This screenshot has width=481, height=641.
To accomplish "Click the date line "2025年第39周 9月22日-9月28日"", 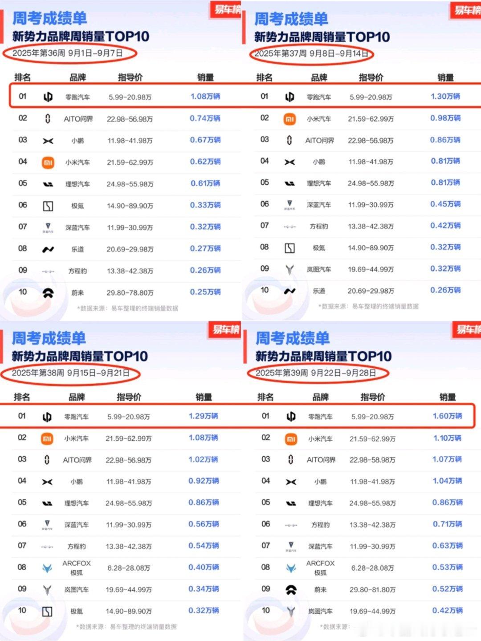I will (316, 373).
